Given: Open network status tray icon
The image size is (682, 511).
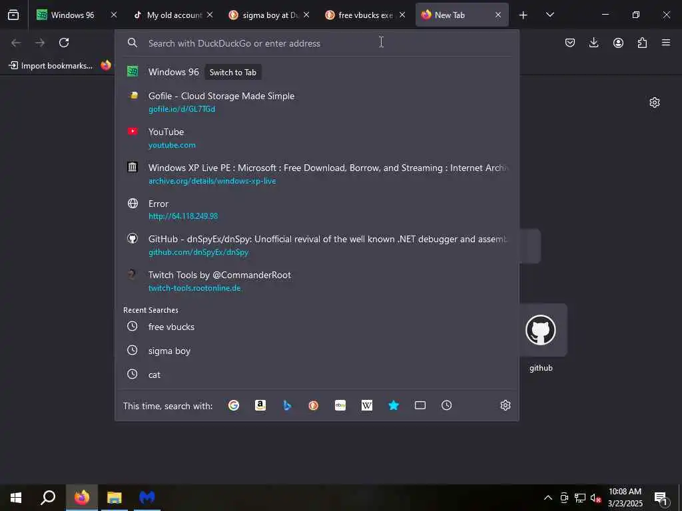Looking at the screenshot, I should coord(580,498).
